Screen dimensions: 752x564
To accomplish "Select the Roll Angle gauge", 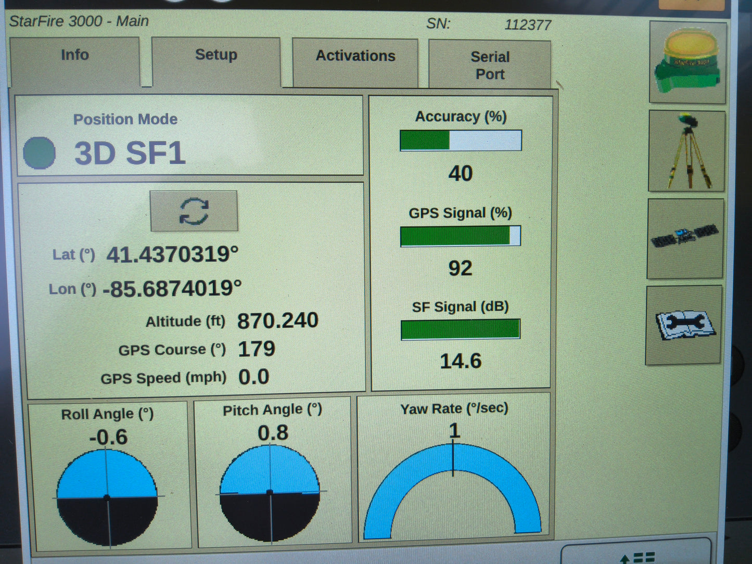I will tap(107, 498).
